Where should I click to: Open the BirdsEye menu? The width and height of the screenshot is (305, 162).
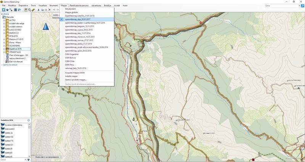(x=108, y=5)
